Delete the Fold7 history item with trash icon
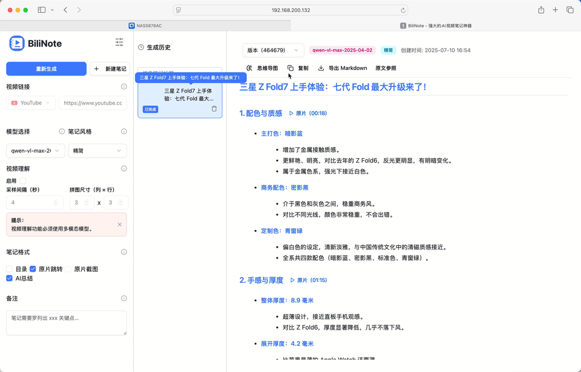 click(214, 109)
